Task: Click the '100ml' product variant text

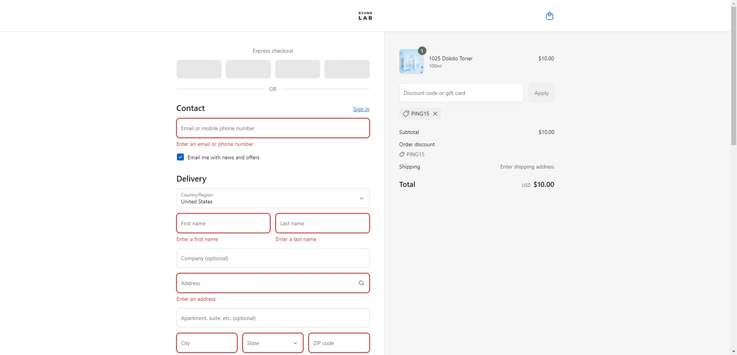Action: (x=435, y=66)
